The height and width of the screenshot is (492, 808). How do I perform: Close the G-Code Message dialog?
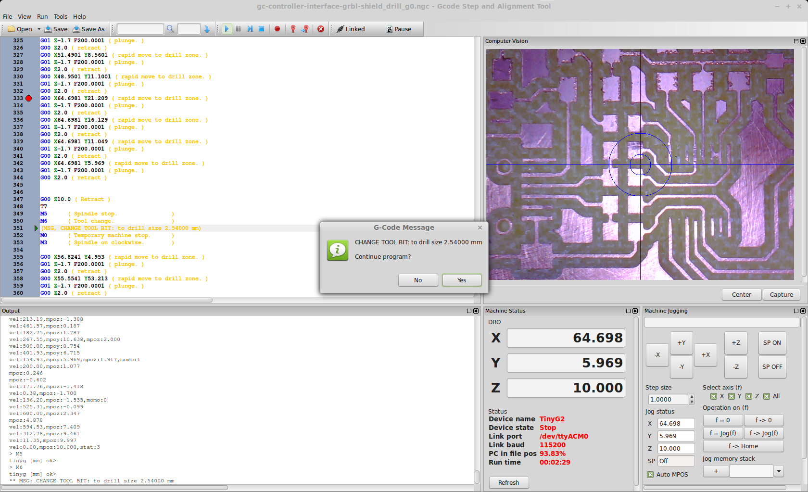pyautogui.click(x=480, y=227)
